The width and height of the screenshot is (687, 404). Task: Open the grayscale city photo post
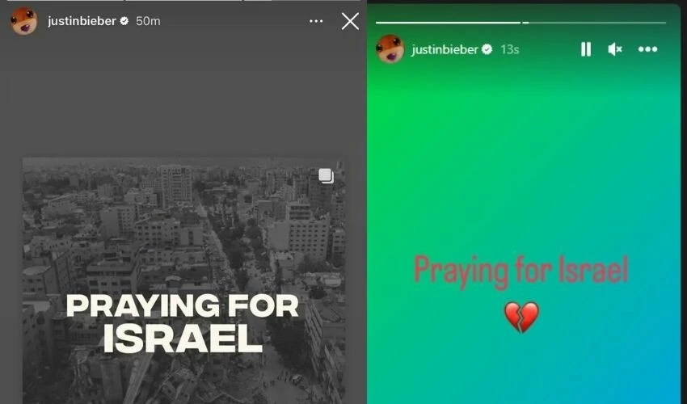(x=183, y=280)
